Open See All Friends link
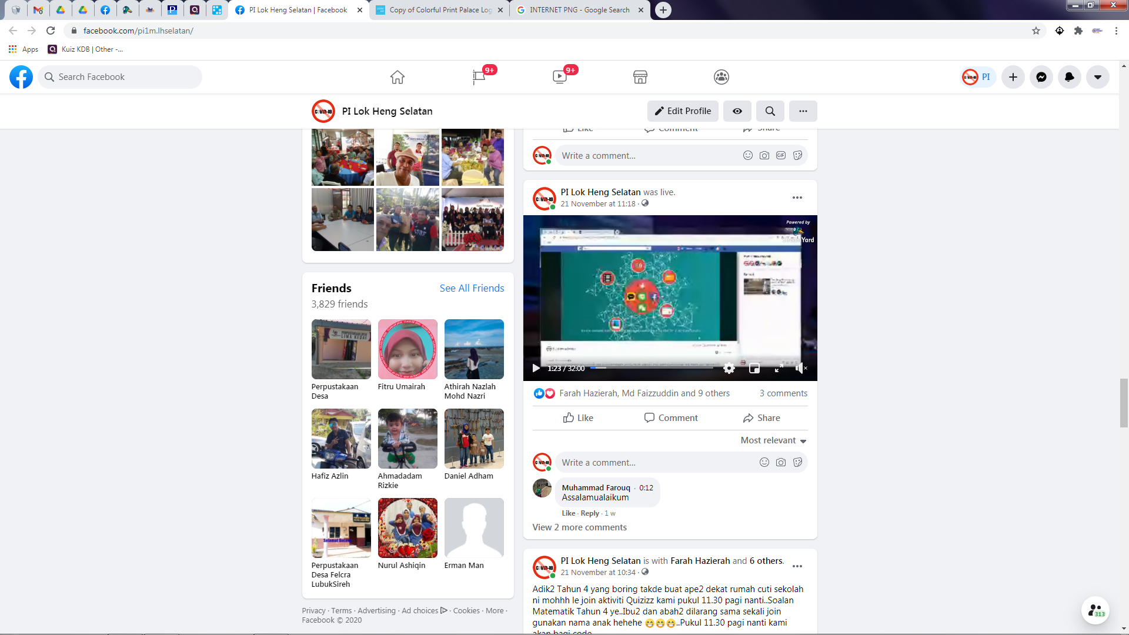The height and width of the screenshot is (635, 1129). (x=472, y=288)
